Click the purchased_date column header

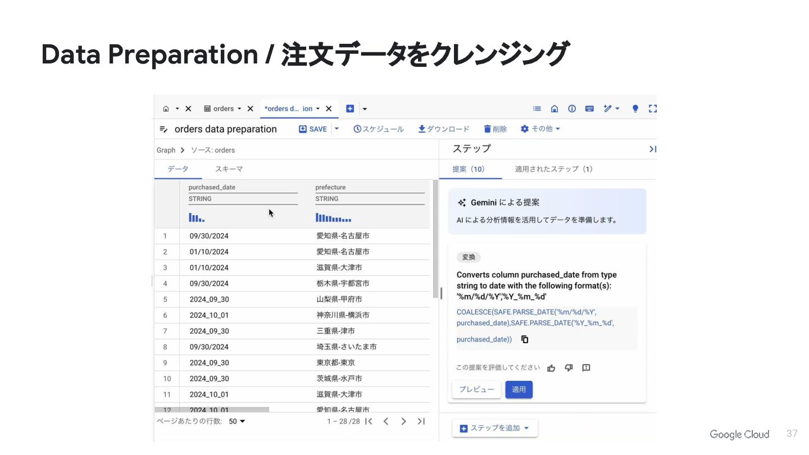click(x=212, y=188)
